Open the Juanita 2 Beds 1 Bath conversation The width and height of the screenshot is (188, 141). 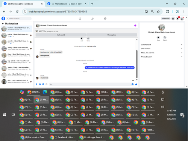17,68
